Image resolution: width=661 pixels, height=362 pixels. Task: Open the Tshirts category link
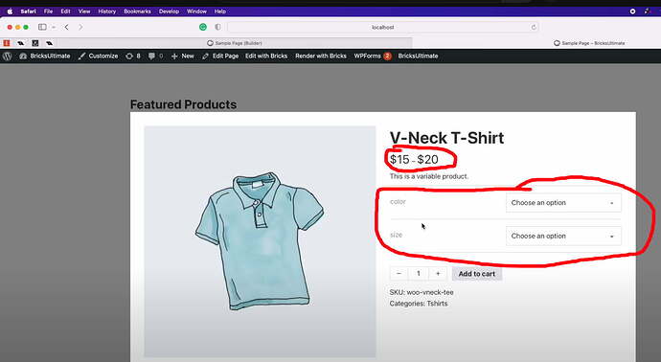[x=437, y=304]
